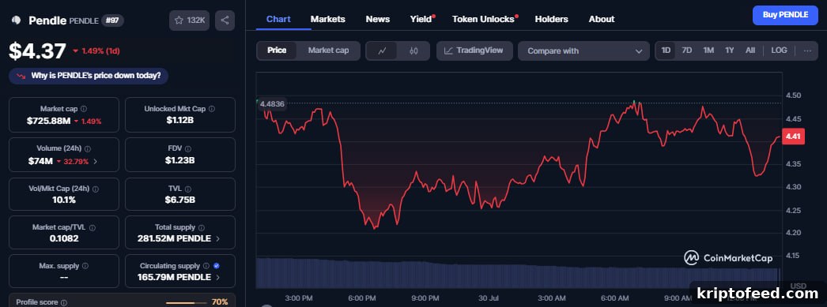Click the 1.49% (1d) price change
This screenshot has height=307, width=827.
click(96, 51)
